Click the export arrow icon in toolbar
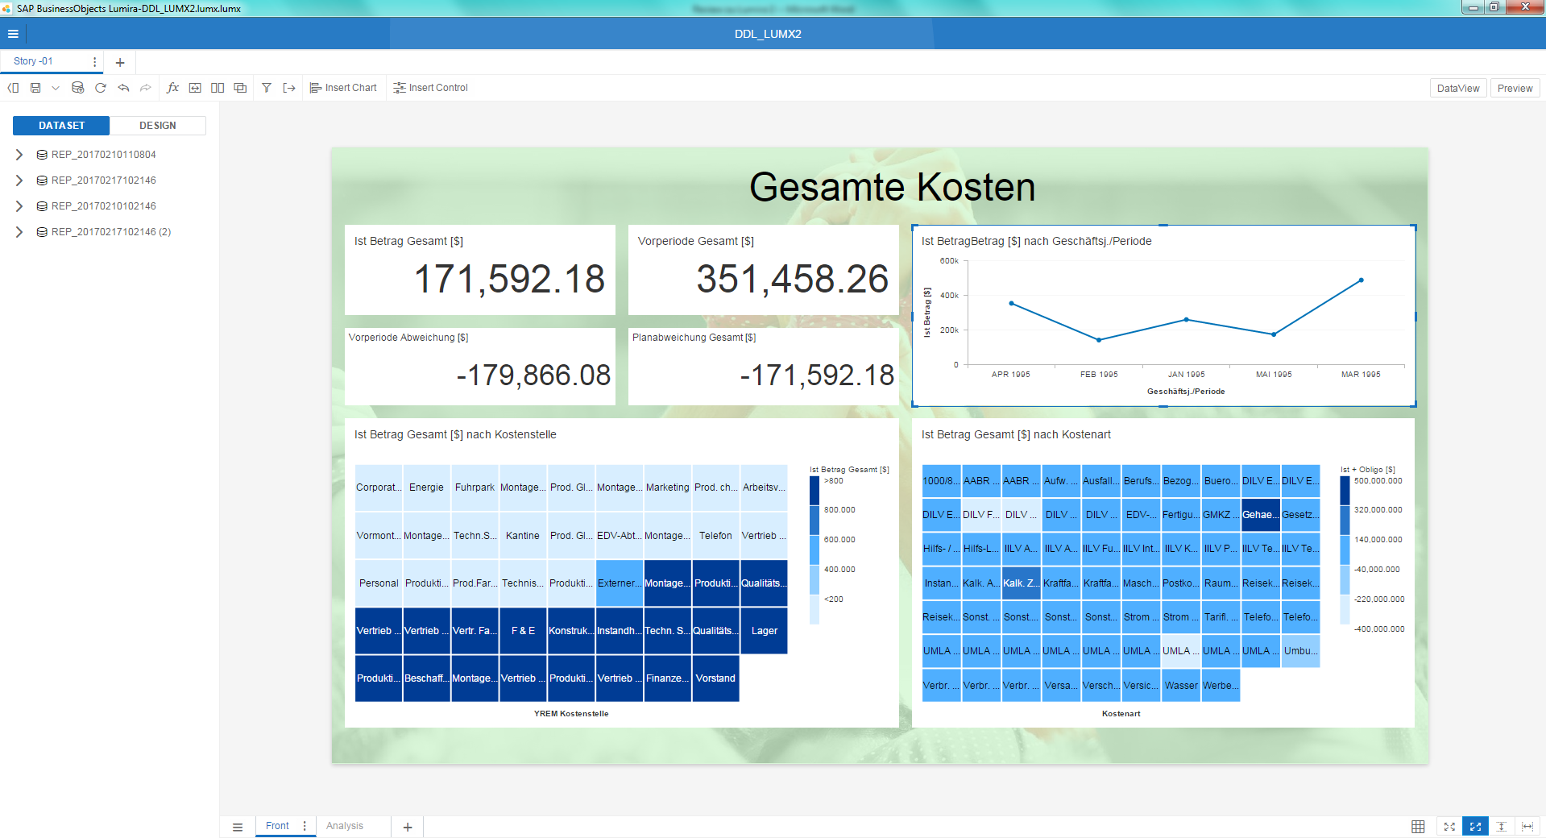Viewport: 1546px width, 838px height. [x=289, y=88]
